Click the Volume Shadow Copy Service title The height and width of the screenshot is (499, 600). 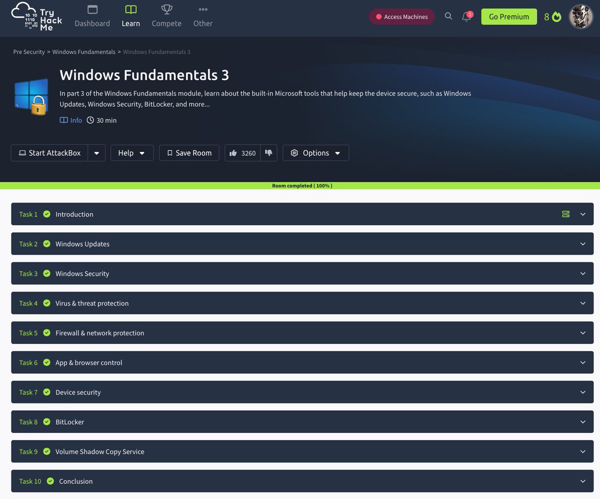[100, 451]
